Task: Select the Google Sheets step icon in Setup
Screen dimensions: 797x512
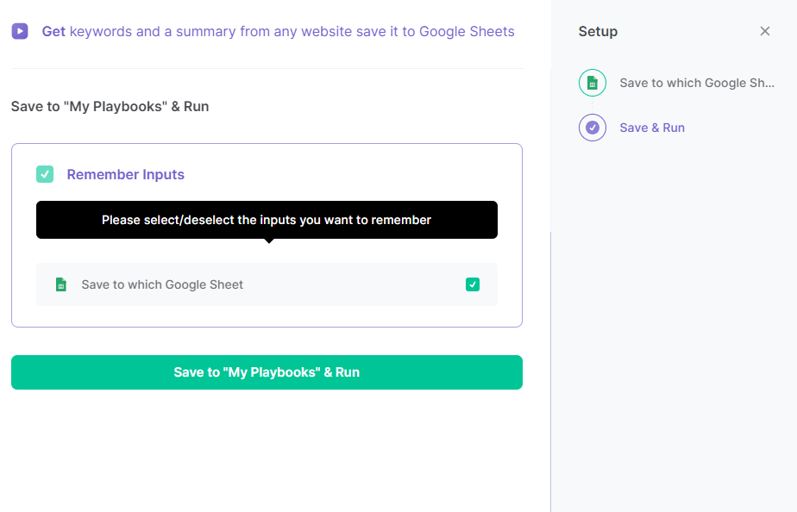Action: click(x=593, y=83)
